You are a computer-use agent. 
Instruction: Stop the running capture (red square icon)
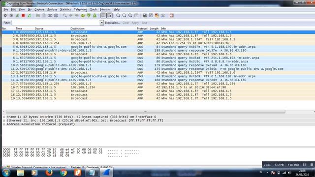coord(23,15)
